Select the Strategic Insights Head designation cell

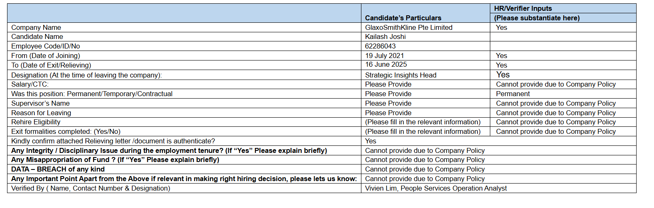(x=401, y=75)
